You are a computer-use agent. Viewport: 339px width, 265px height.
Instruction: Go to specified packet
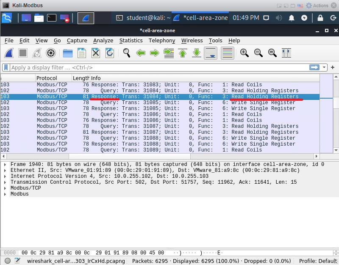pyautogui.click(x=169, y=53)
